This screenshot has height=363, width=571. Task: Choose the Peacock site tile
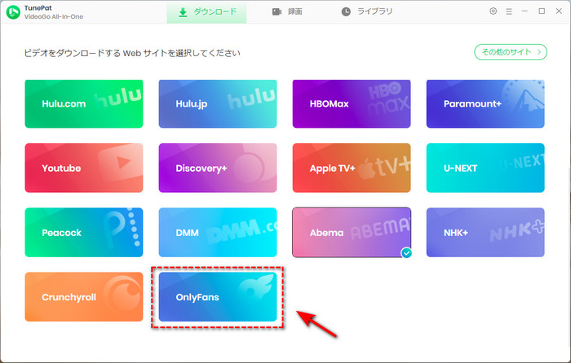pos(84,233)
